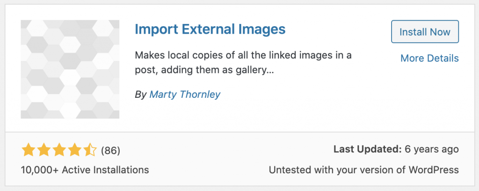Image resolution: width=479 pixels, height=191 pixels.
Task: Visit author Marty Thornley's link
Action: [184, 94]
